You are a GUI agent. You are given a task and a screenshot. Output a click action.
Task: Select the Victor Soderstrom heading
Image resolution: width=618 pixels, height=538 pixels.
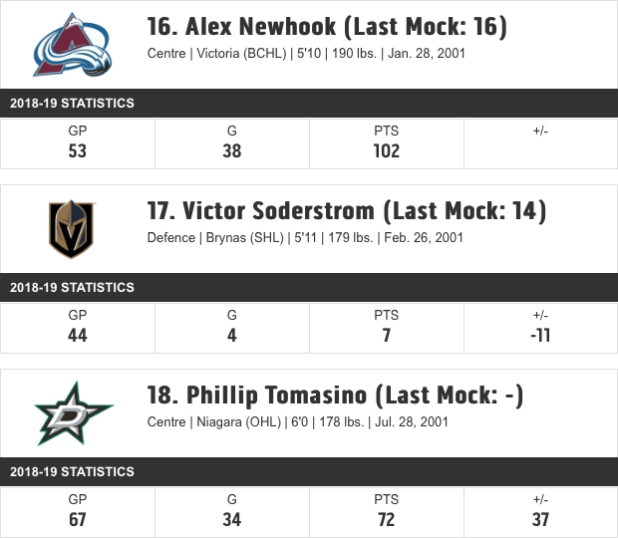347,211
